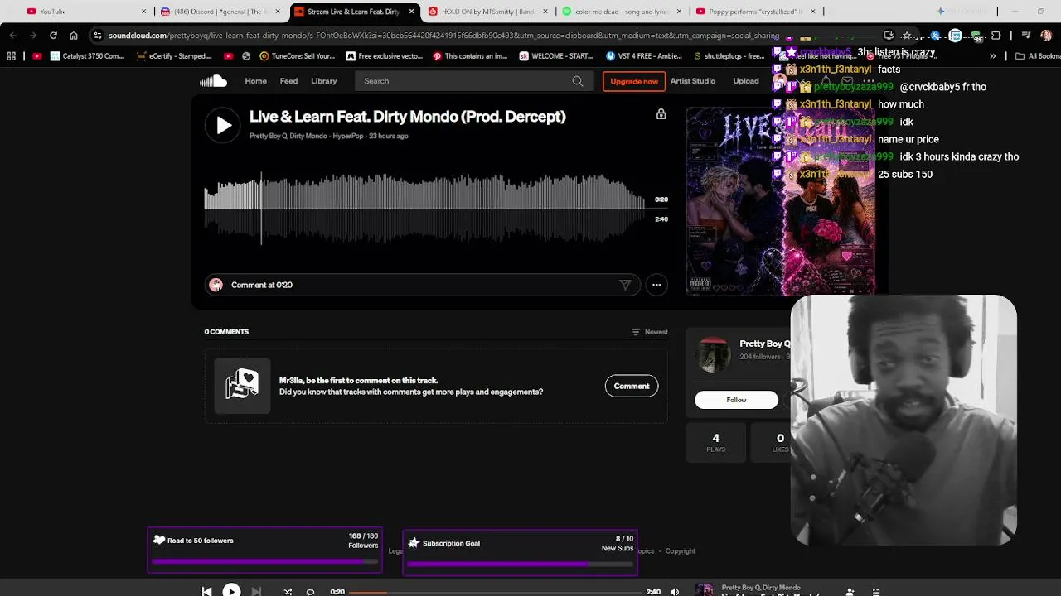Open Artist Studio
The width and height of the screenshot is (1061, 596).
point(692,81)
